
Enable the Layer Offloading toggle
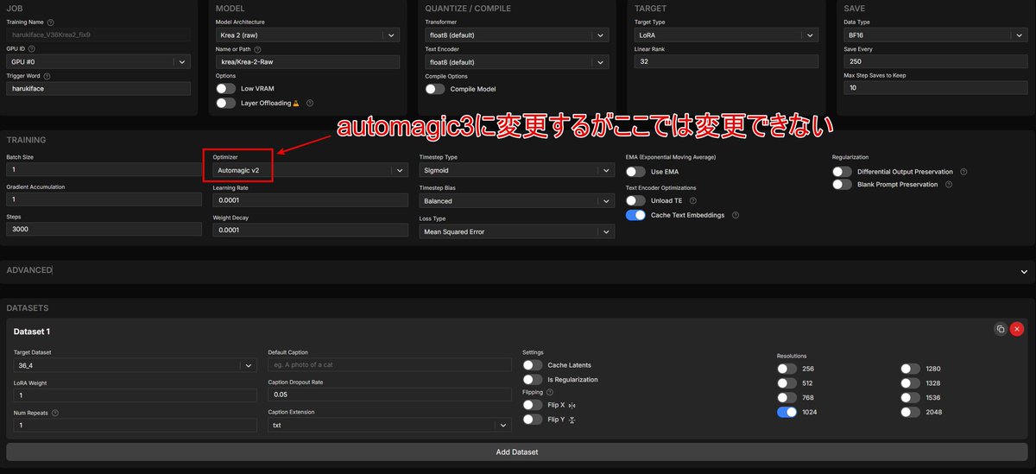tap(225, 103)
